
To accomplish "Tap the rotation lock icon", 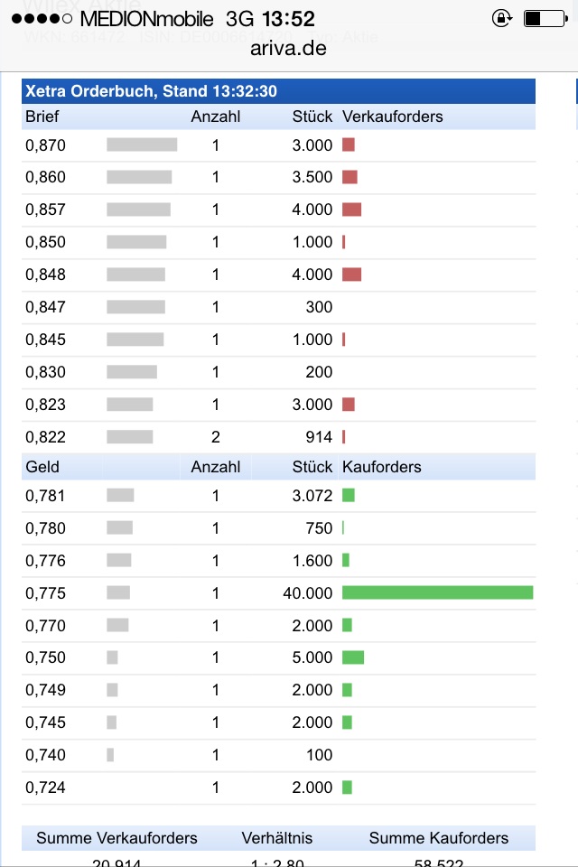I will pos(502,18).
